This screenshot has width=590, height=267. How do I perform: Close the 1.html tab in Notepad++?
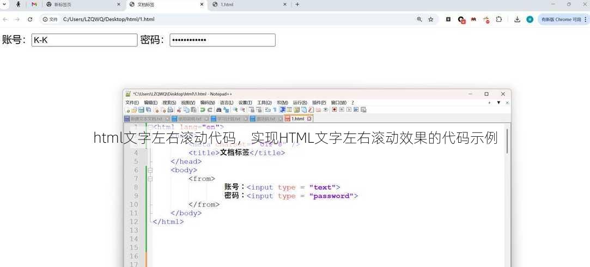[x=309, y=119]
